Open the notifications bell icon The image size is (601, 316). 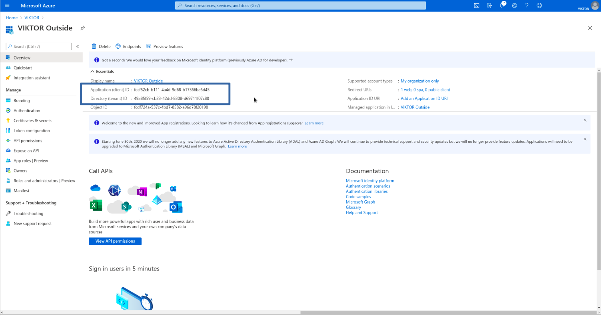click(x=502, y=6)
